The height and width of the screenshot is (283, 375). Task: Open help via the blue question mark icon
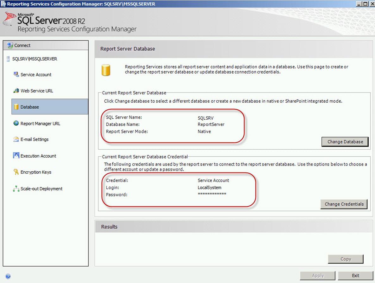coord(8,276)
